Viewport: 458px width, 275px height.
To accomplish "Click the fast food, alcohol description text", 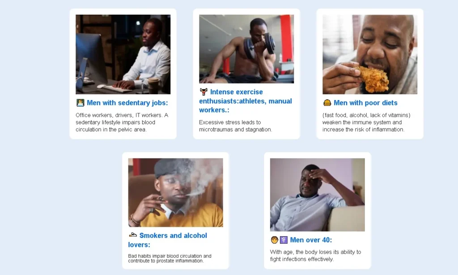I will coord(366,122).
